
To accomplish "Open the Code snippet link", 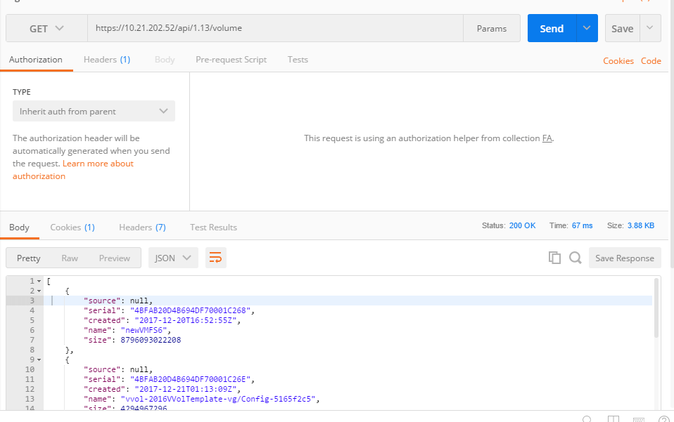I will pyautogui.click(x=651, y=61).
